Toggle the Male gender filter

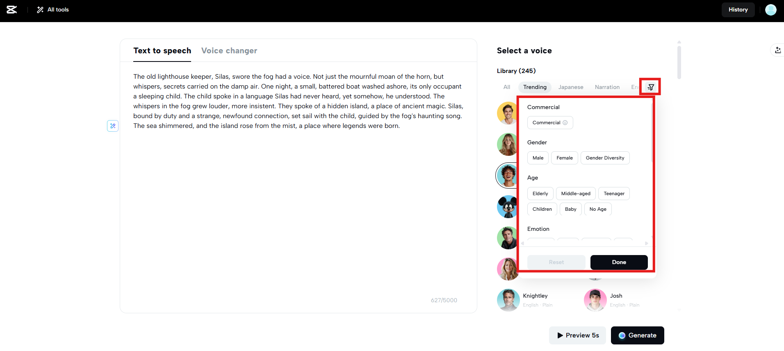[538, 158]
